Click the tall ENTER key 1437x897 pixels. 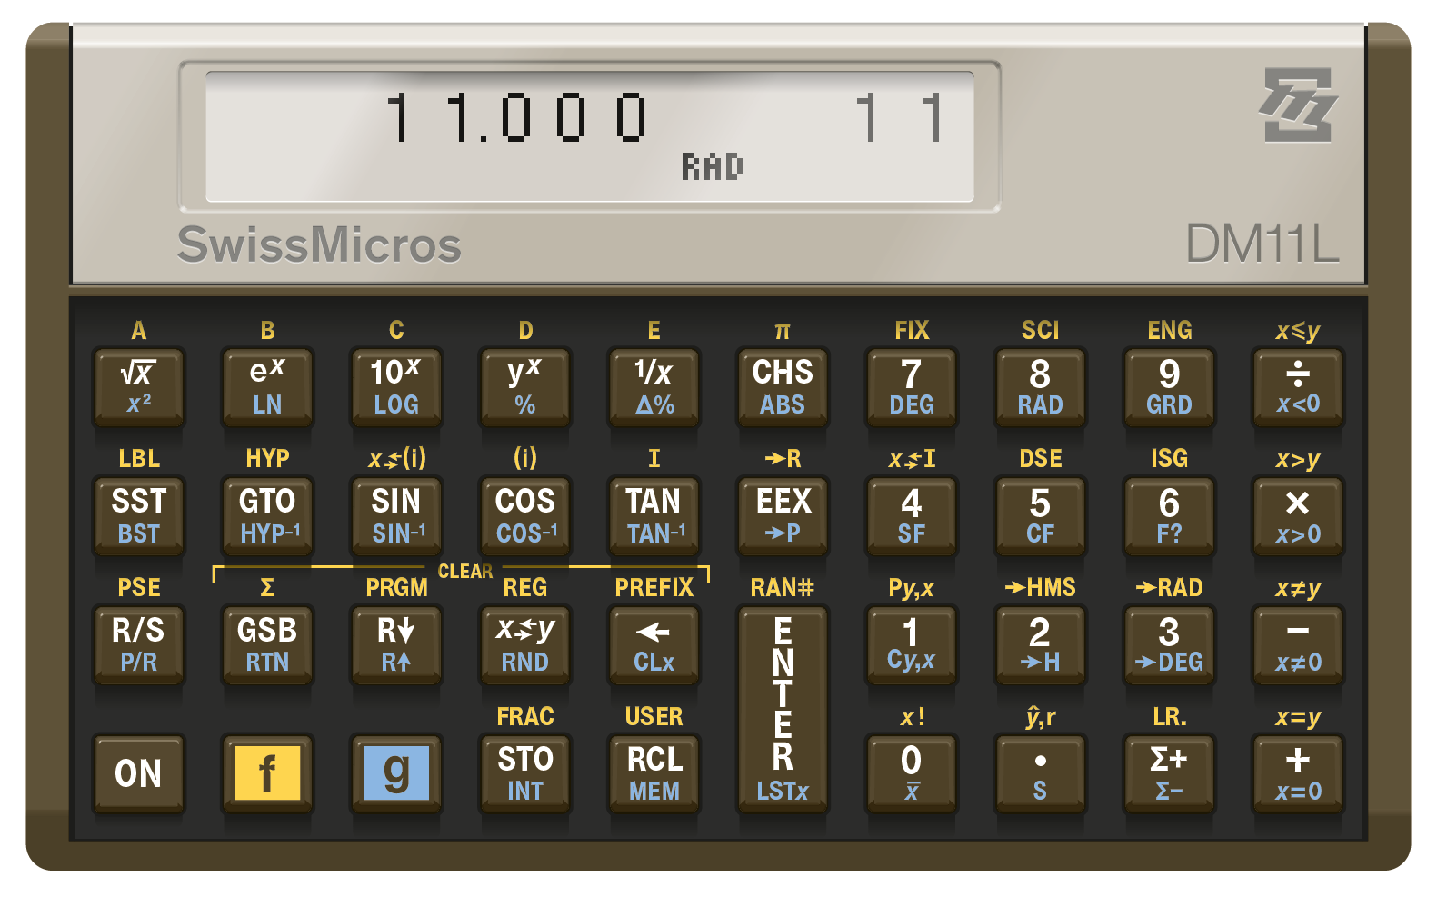[783, 710]
